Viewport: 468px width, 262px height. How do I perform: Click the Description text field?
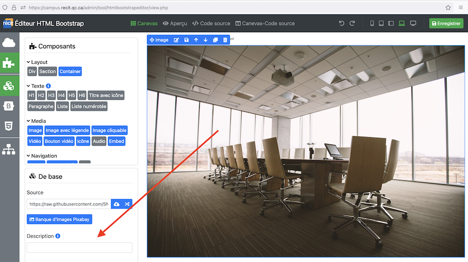point(80,248)
